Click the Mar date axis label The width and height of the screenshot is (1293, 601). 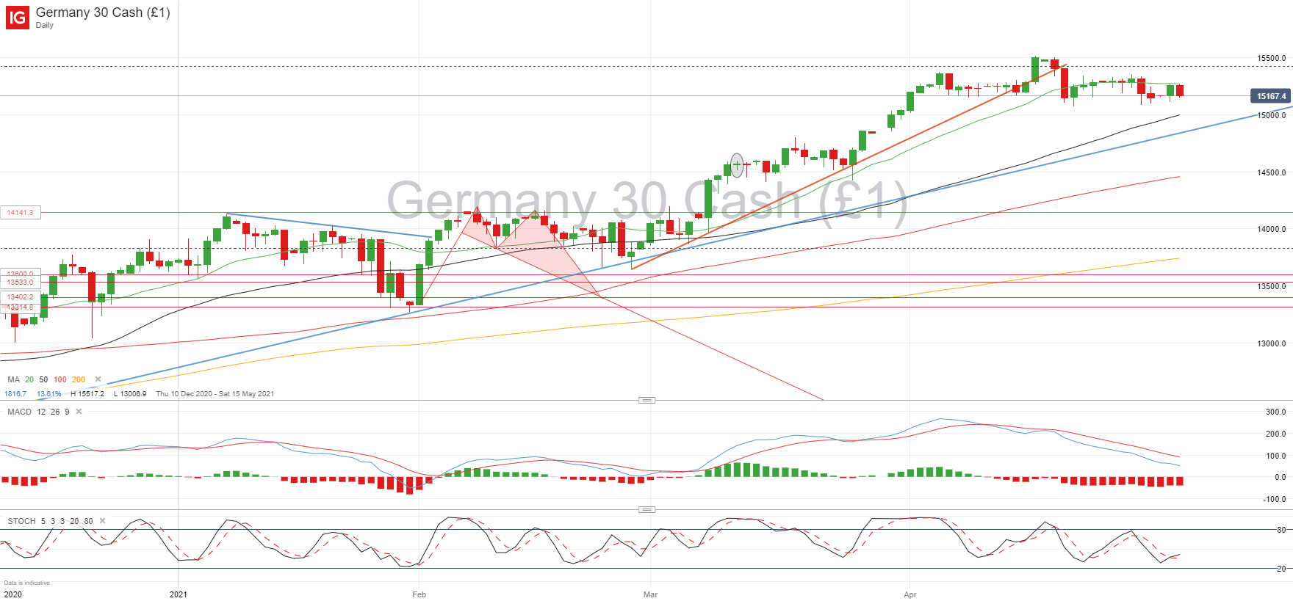(650, 594)
